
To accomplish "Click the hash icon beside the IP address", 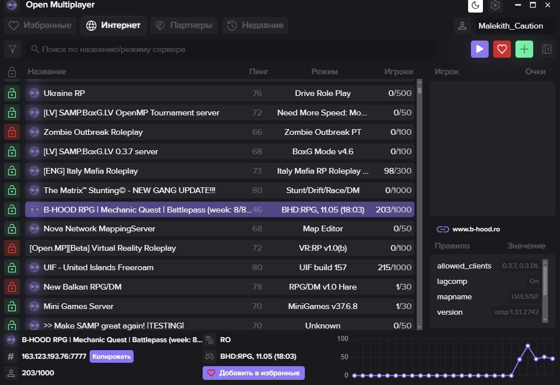I will 11,356.
